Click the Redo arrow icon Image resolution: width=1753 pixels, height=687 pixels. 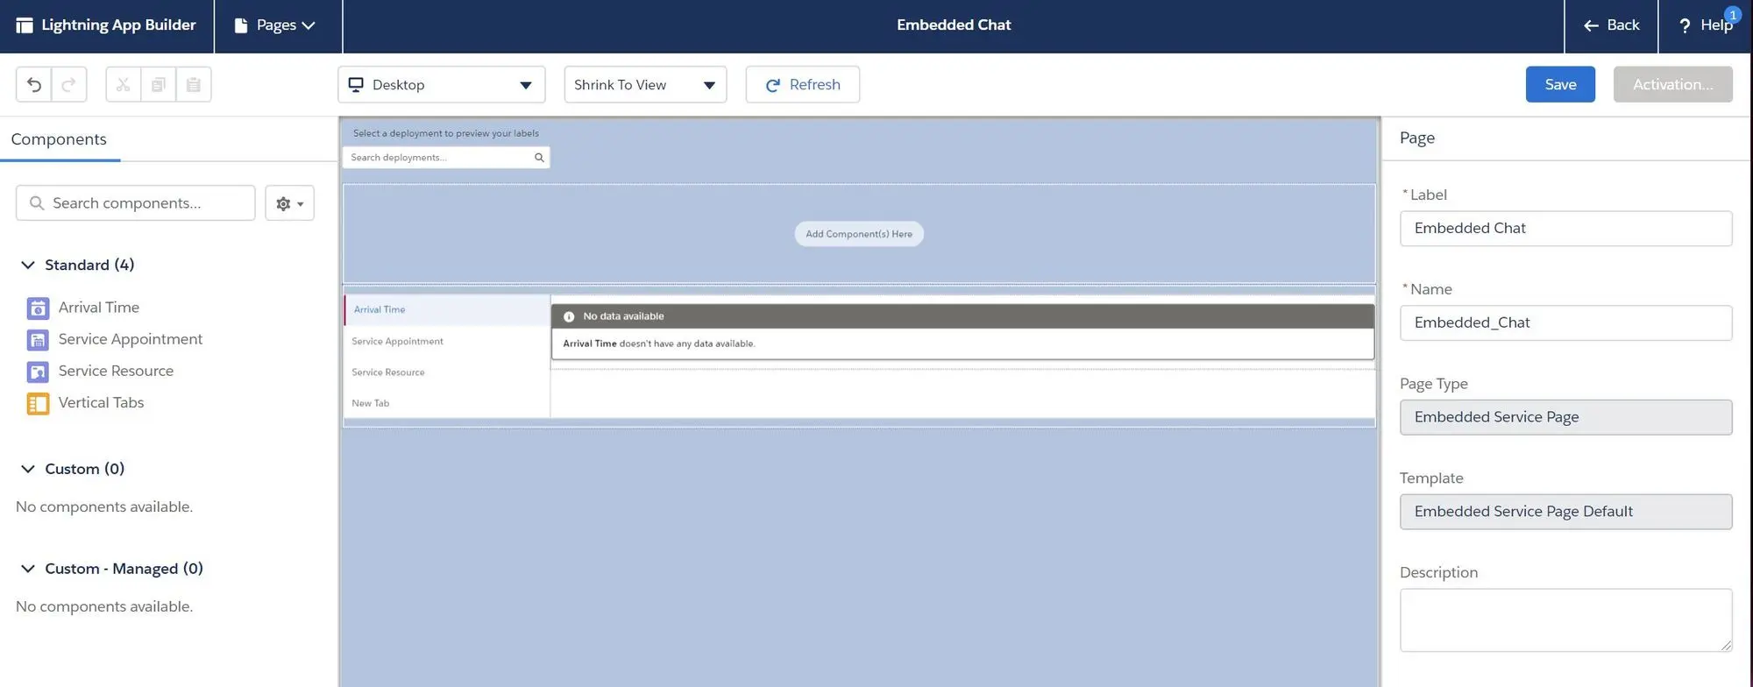(68, 84)
